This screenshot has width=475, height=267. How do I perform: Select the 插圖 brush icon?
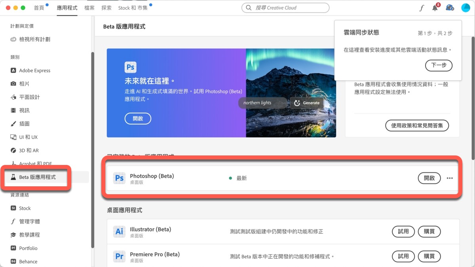pos(13,124)
